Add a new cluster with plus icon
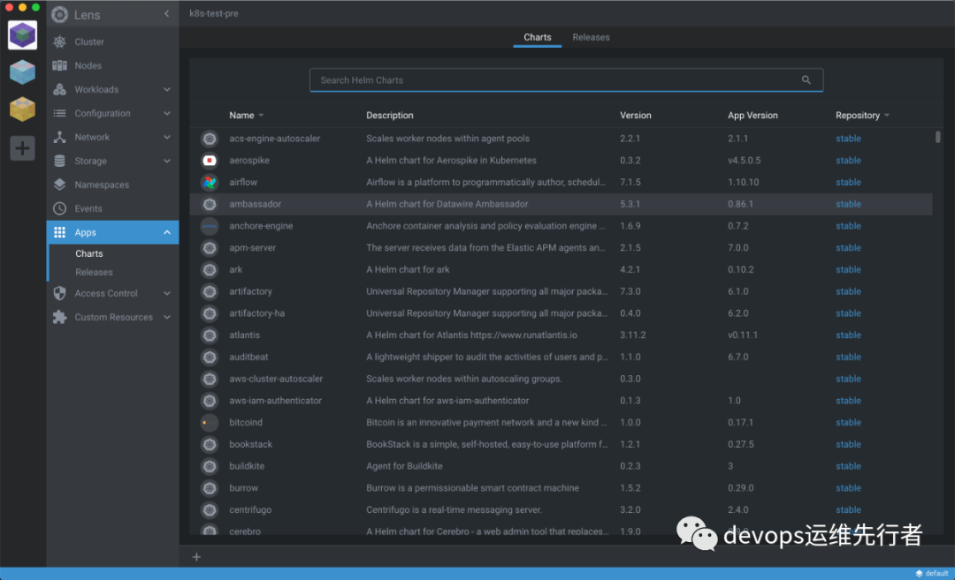The width and height of the screenshot is (955, 580). 23,147
